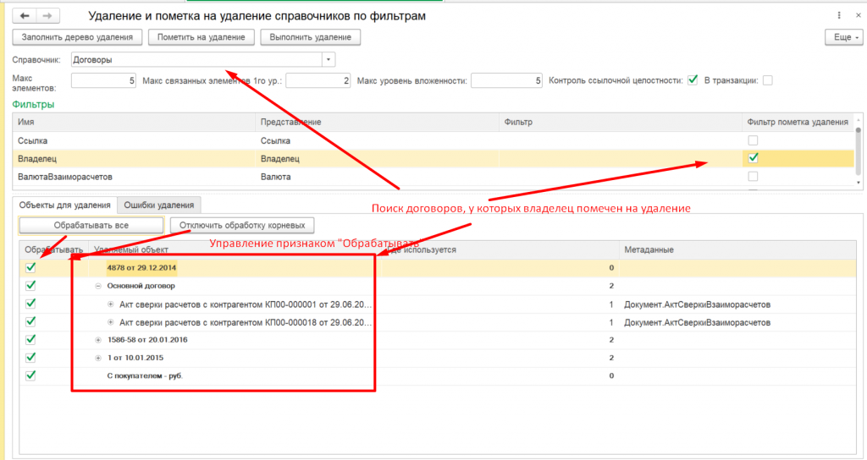Image resolution: width=867 pixels, height=460 pixels.
Task: Expand Акт сверки КП00-000018 tree node
Action: (111, 322)
